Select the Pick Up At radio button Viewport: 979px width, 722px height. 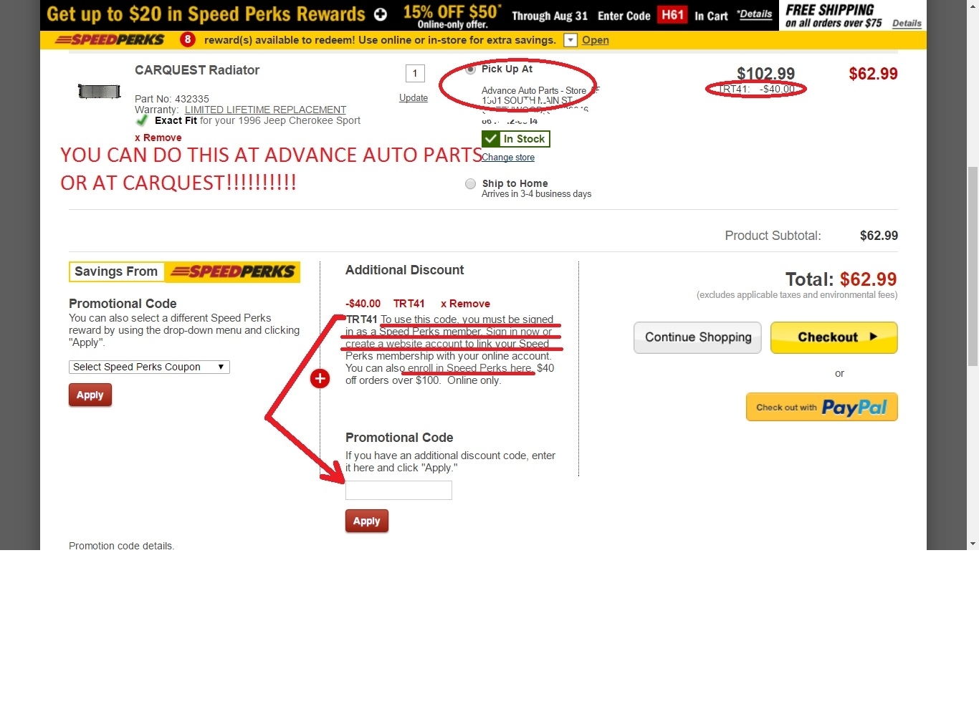coord(470,69)
